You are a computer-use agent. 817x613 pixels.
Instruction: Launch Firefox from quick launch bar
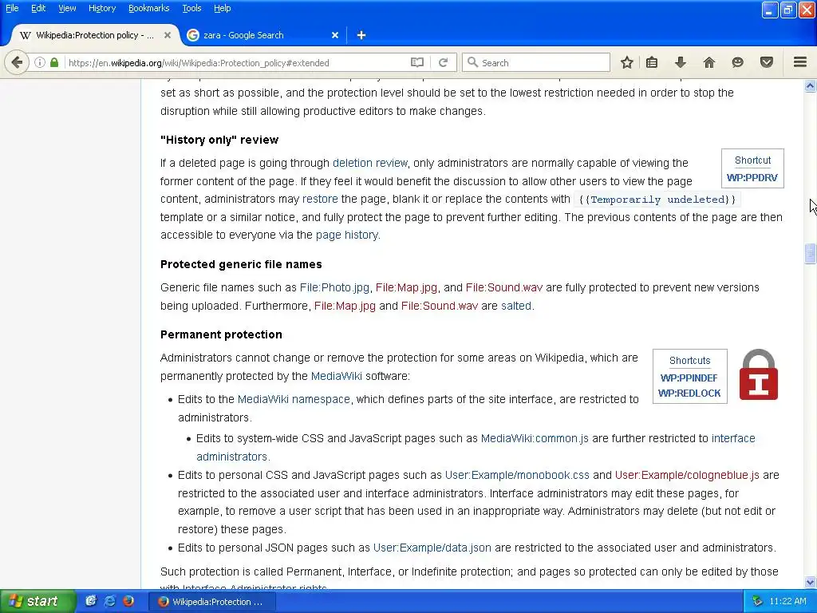point(128,601)
